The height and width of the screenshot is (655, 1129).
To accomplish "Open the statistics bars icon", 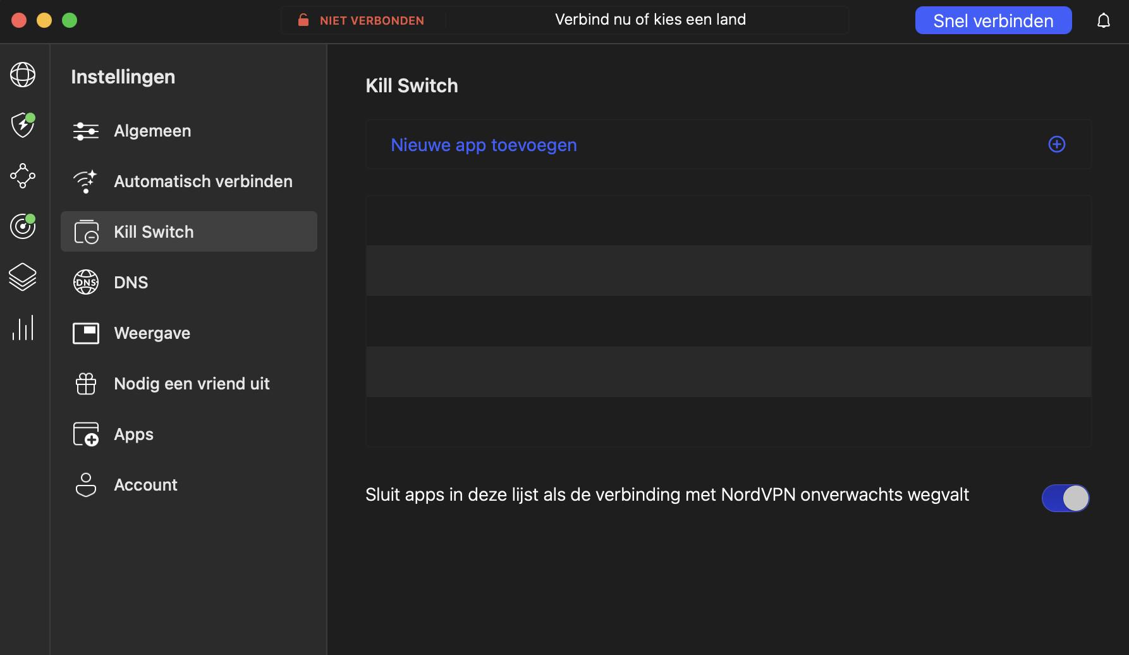I will click(x=23, y=328).
